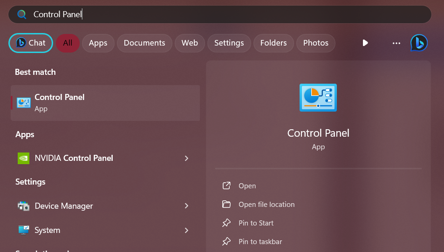Switch to the Apps filter tab
This screenshot has height=252, width=444.
pyautogui.click(x=98, y=43)
